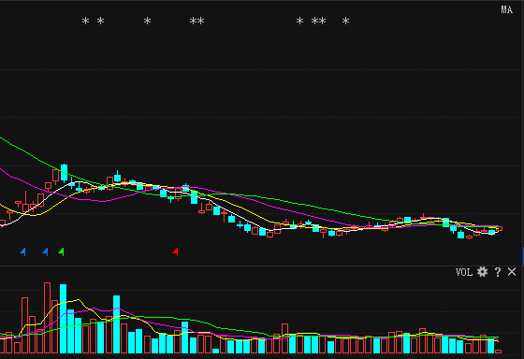The width and height of the screenshot is (524, 359).
Task: Close the VOL indicator panel
Action: (512, 272)
